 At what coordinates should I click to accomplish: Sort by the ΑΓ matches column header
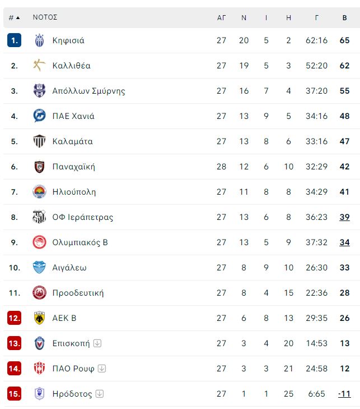click(x=221, y=18)
